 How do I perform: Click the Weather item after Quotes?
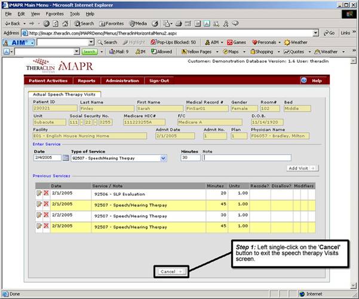click(x=326, y=51)
